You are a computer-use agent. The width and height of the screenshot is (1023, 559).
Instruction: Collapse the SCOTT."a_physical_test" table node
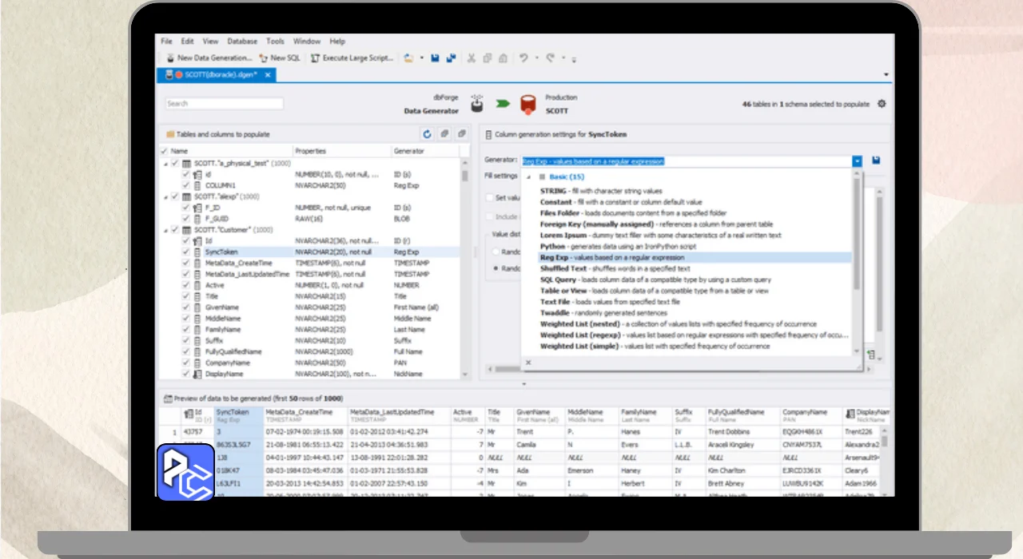point(166,163)
